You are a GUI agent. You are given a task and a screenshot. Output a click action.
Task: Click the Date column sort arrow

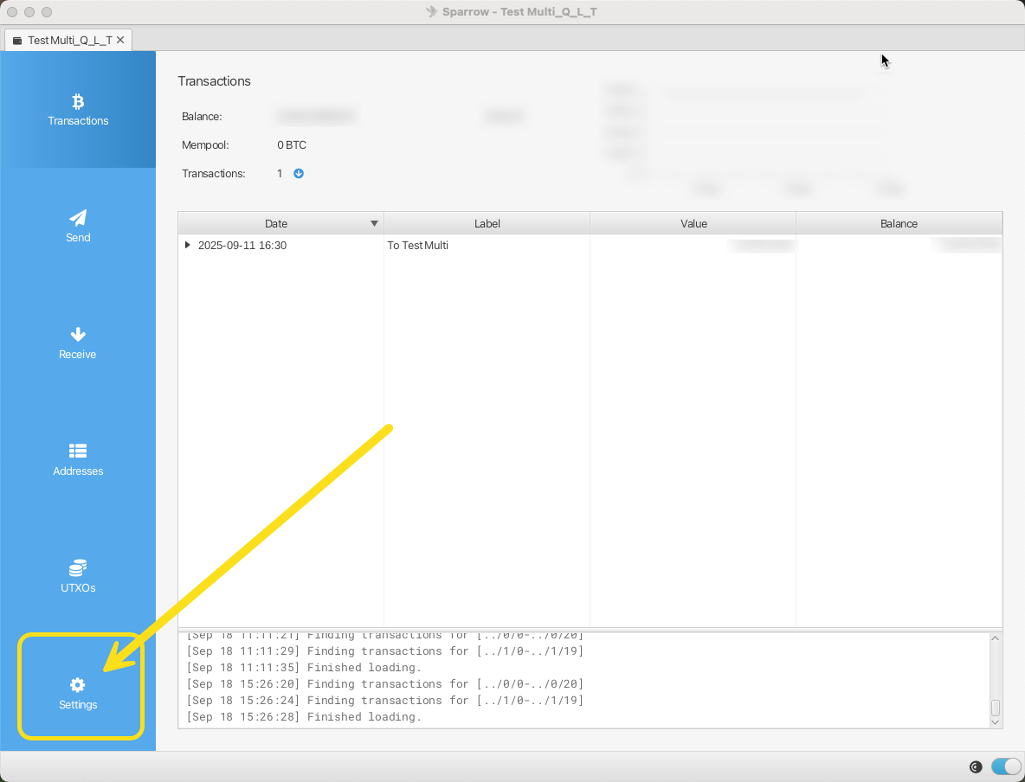point(374,223)
